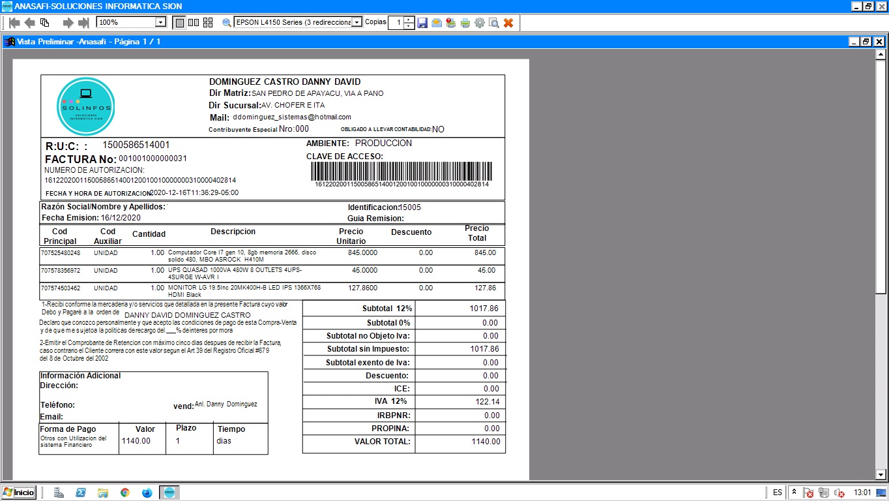This screenshot has height=501, width=889.
Task: Click the envelope email icon
Action: 437,23
